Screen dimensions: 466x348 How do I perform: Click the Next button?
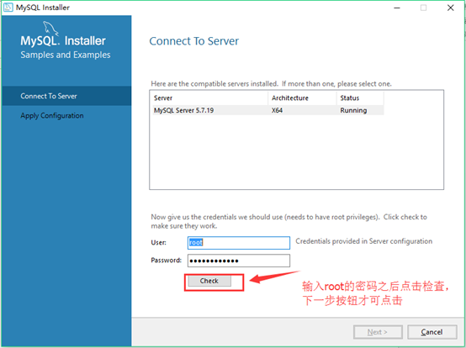[x=378, y=332]
